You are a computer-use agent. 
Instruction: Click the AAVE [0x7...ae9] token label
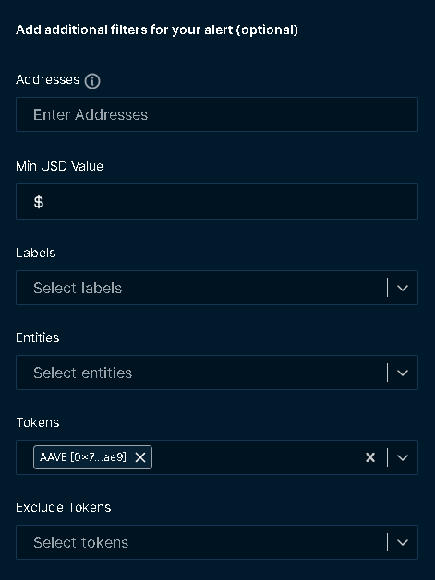click(x=83, y=457)
